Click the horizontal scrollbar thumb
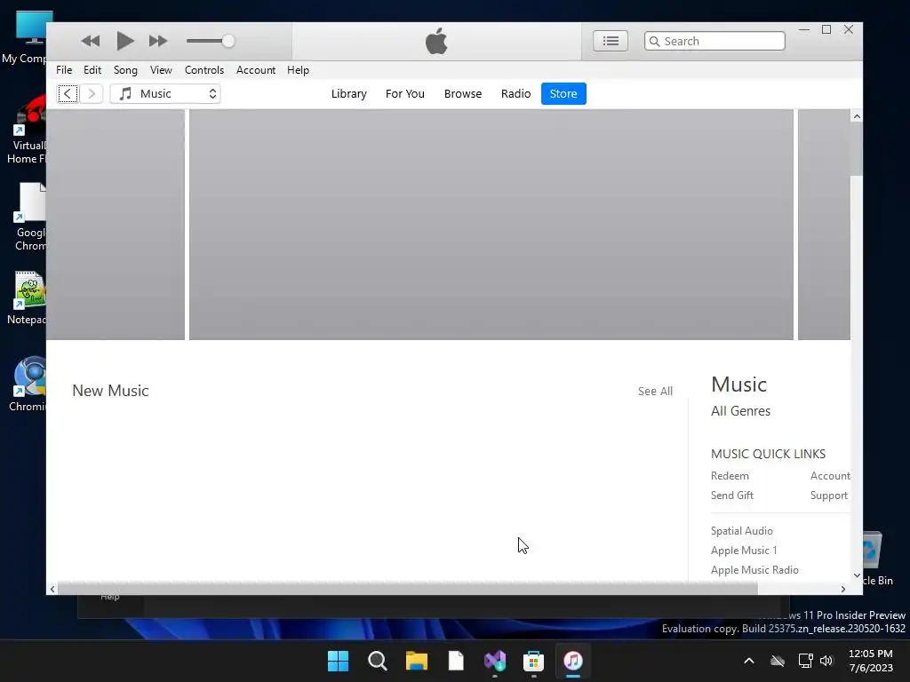 click(407, 590)
